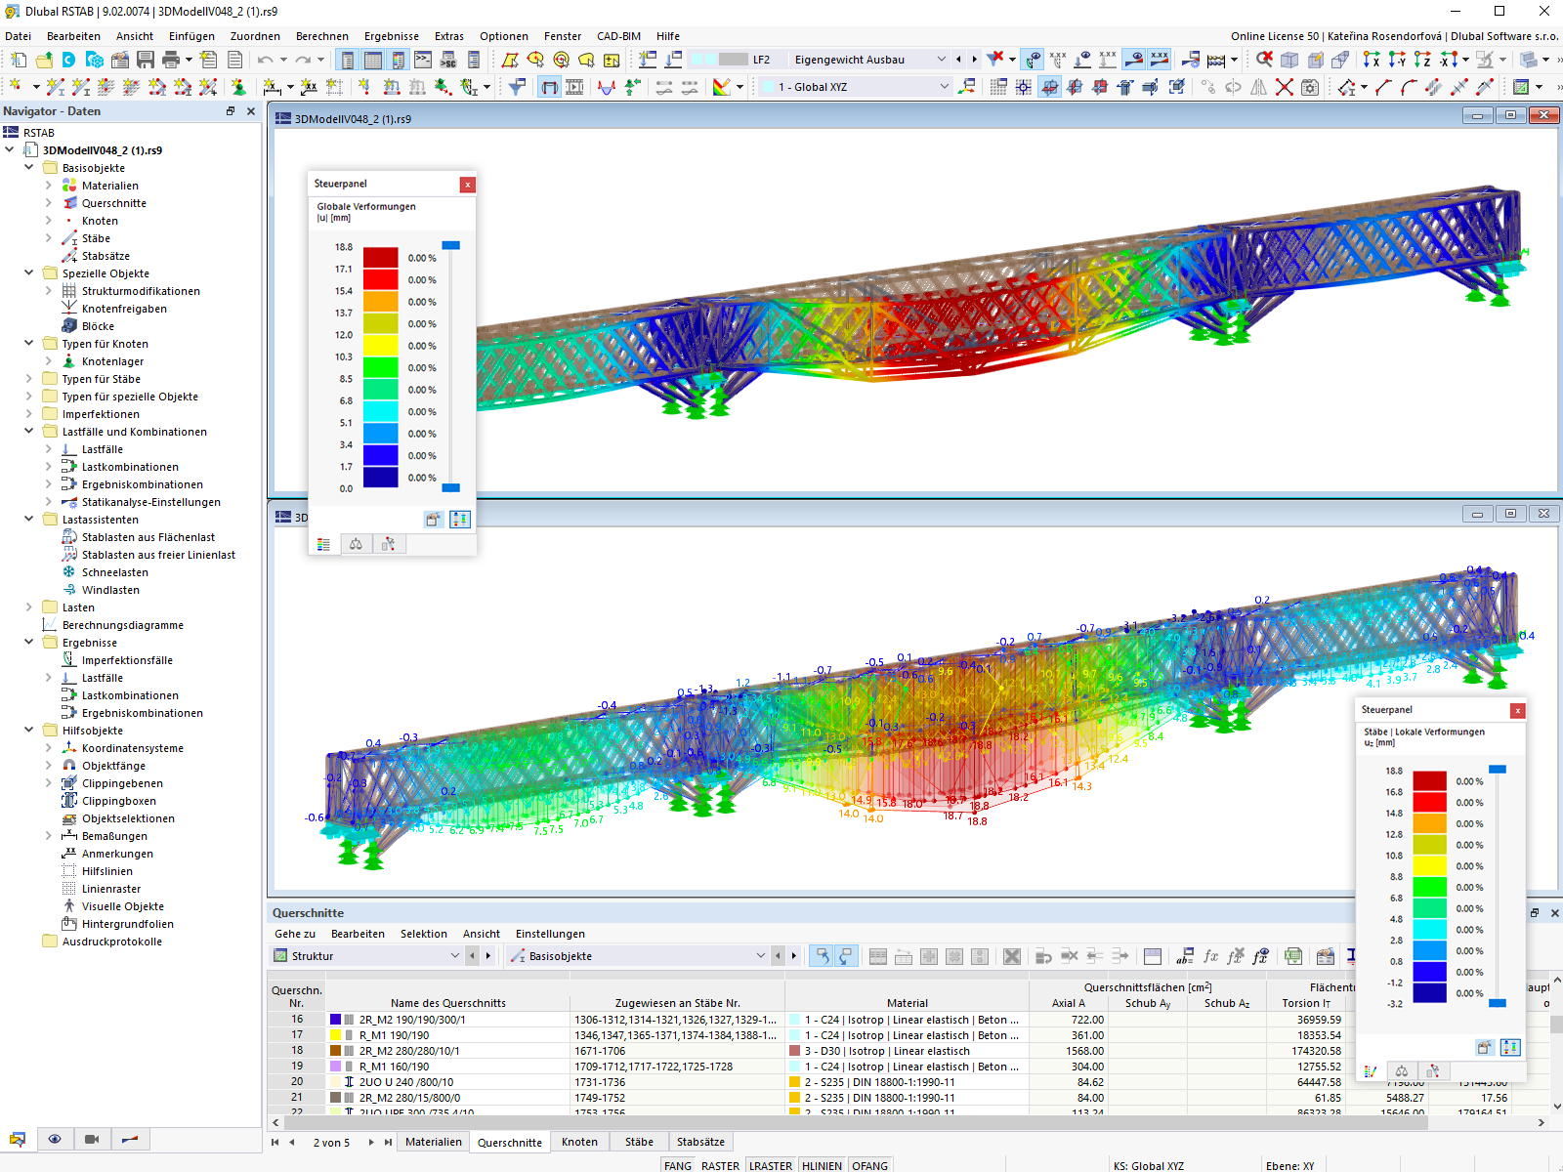
Task: Click the dark red 18.8 color swatch
Action: [x=381, y=258]
